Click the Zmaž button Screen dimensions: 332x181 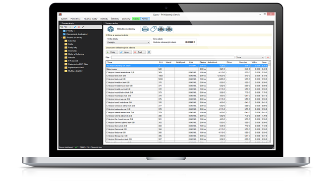coord(139,52)
